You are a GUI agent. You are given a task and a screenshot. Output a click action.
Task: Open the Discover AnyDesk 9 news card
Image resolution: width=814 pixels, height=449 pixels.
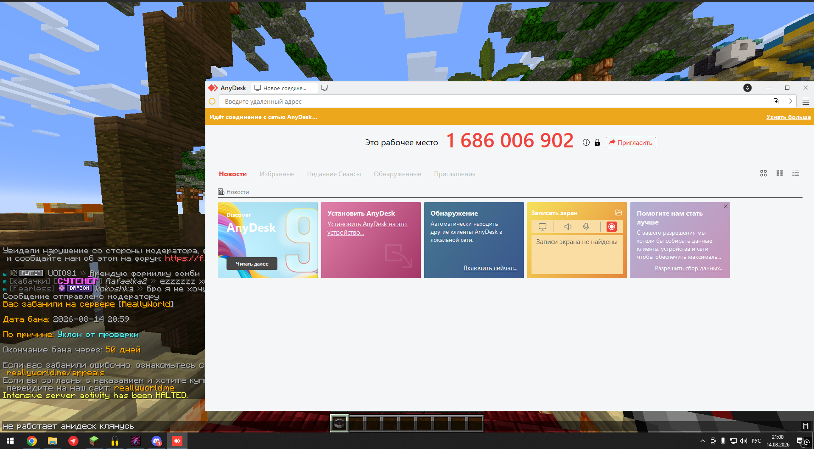(x=268, y=240)
